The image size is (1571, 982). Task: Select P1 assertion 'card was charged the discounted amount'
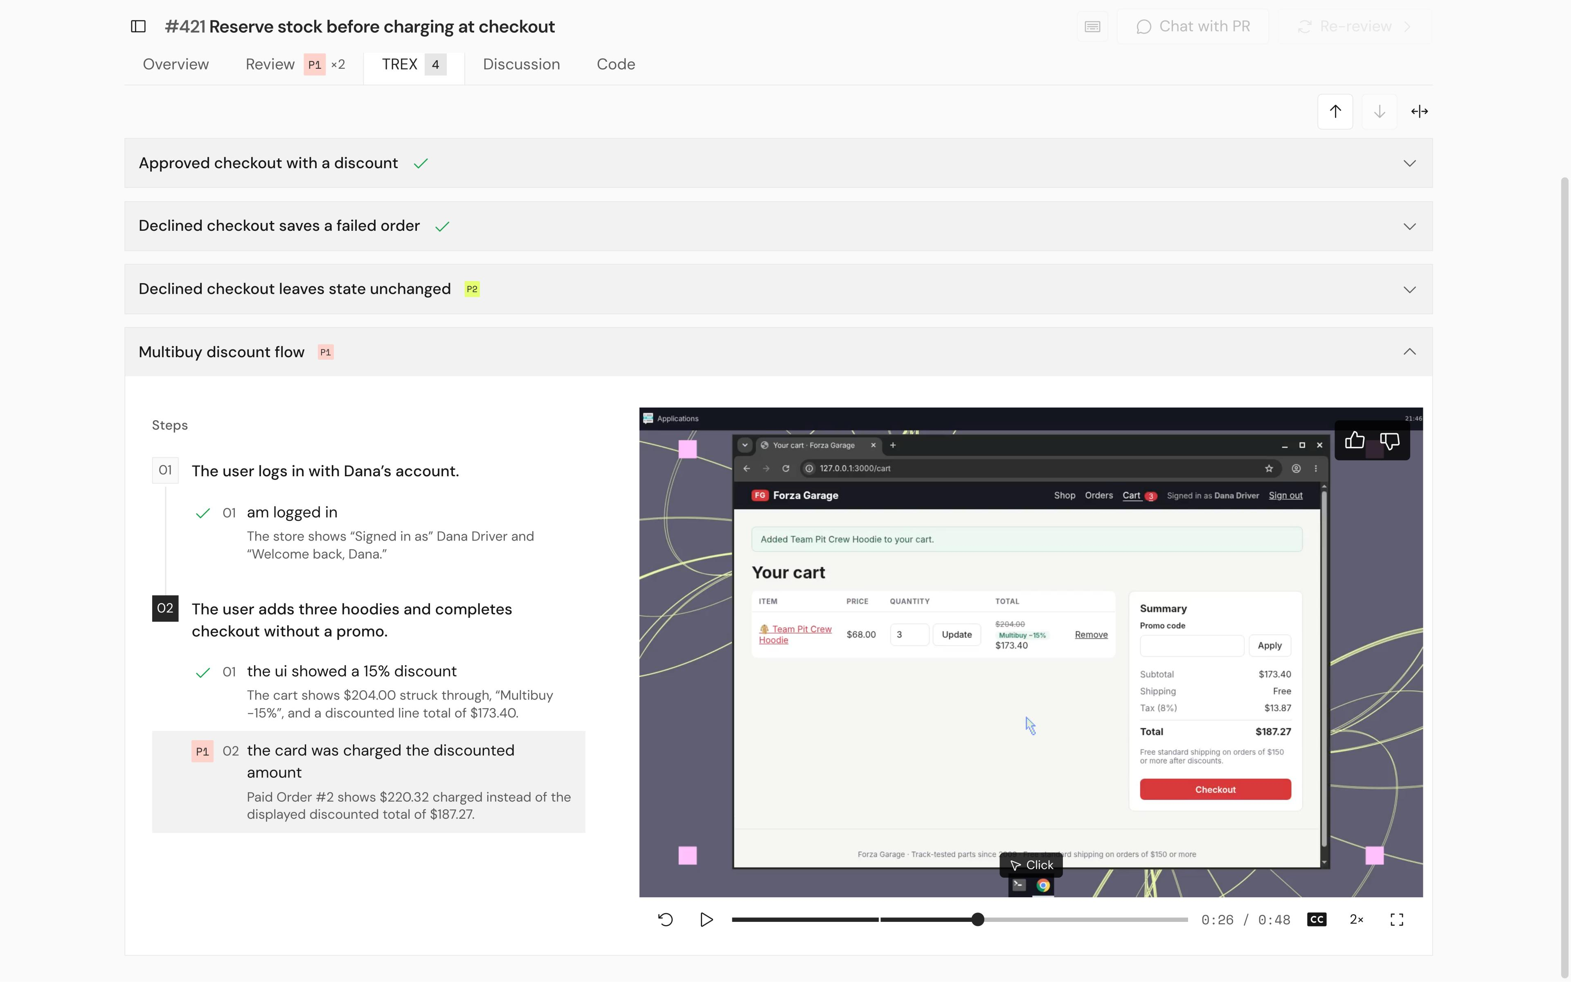tap(368, 782)
